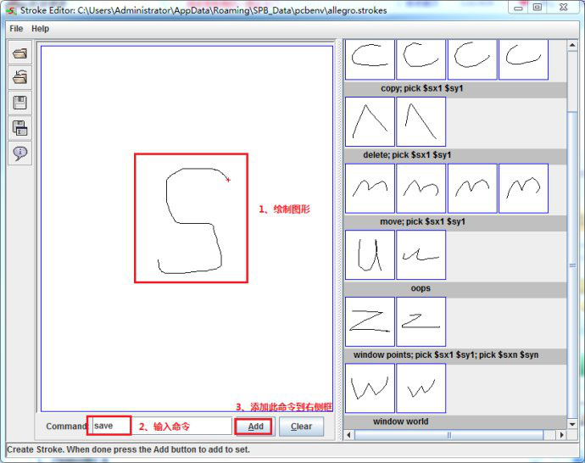Click the 'copy; pick $sx1 $sy1' label
The width and height of the screenshot is (585, 463).
[422, 88]
